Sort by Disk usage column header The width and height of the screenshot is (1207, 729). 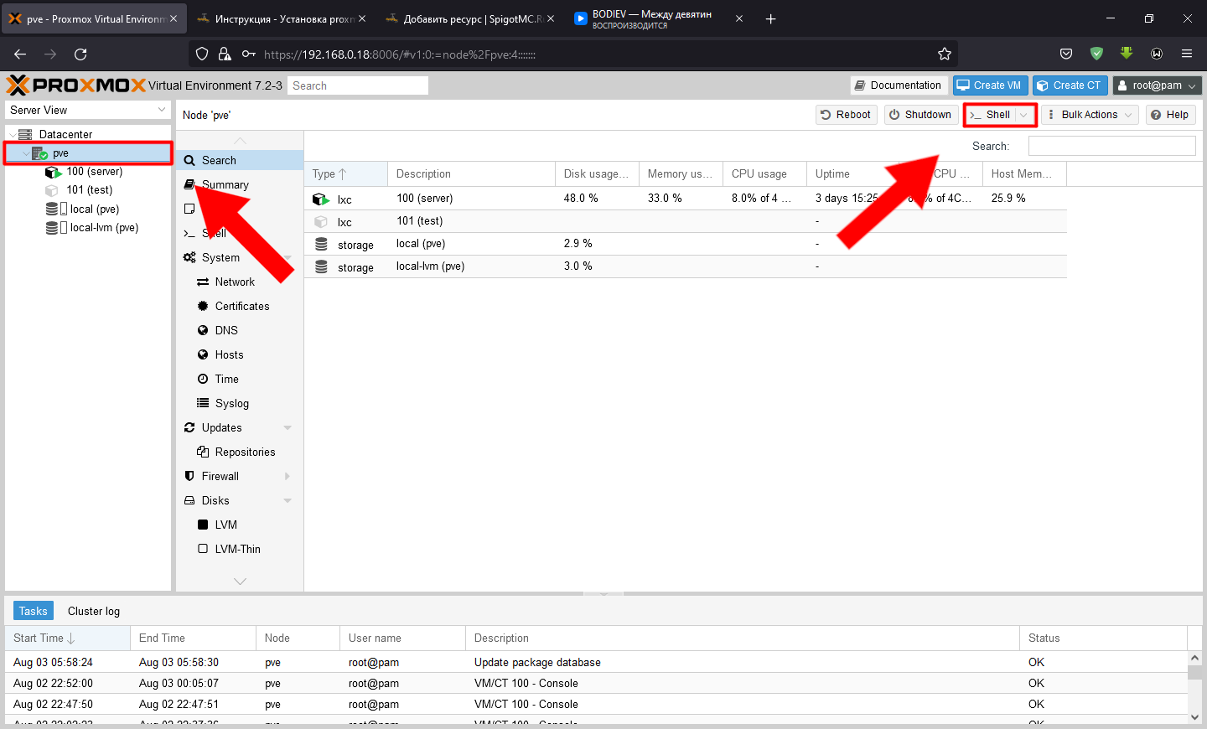coord(597,173)
